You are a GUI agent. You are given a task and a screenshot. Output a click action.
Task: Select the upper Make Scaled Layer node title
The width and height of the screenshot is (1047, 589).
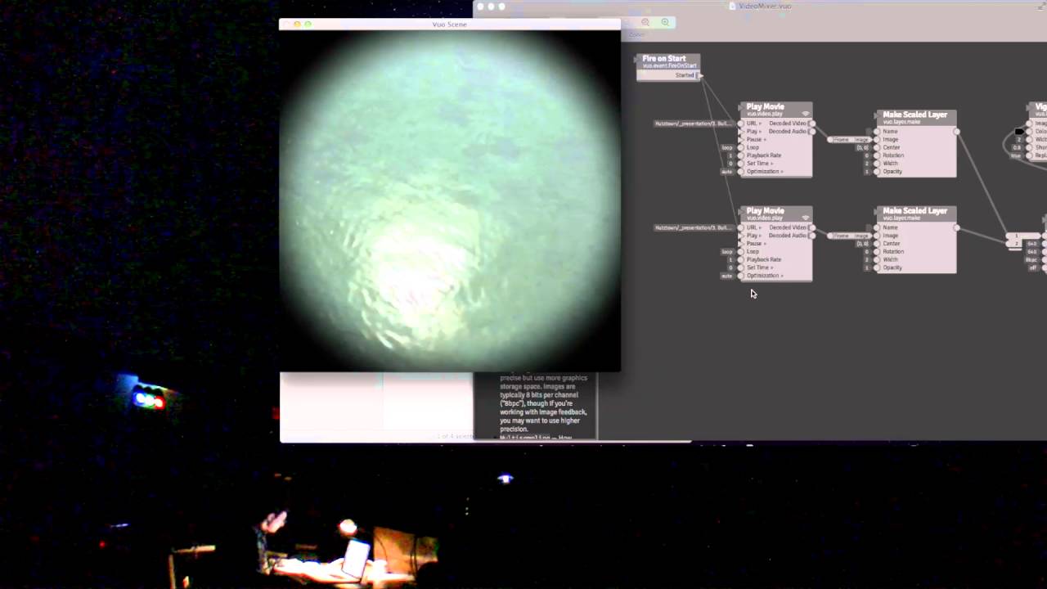coord(914,115)
